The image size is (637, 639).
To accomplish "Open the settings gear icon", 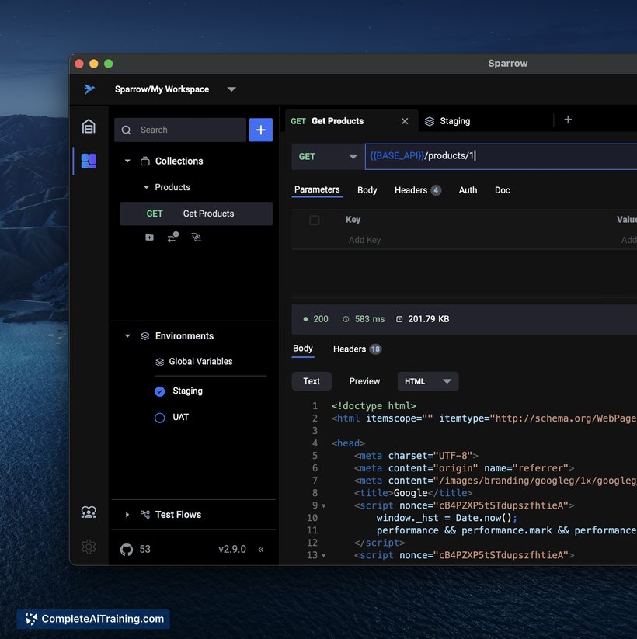I will [x=89, y=547].
